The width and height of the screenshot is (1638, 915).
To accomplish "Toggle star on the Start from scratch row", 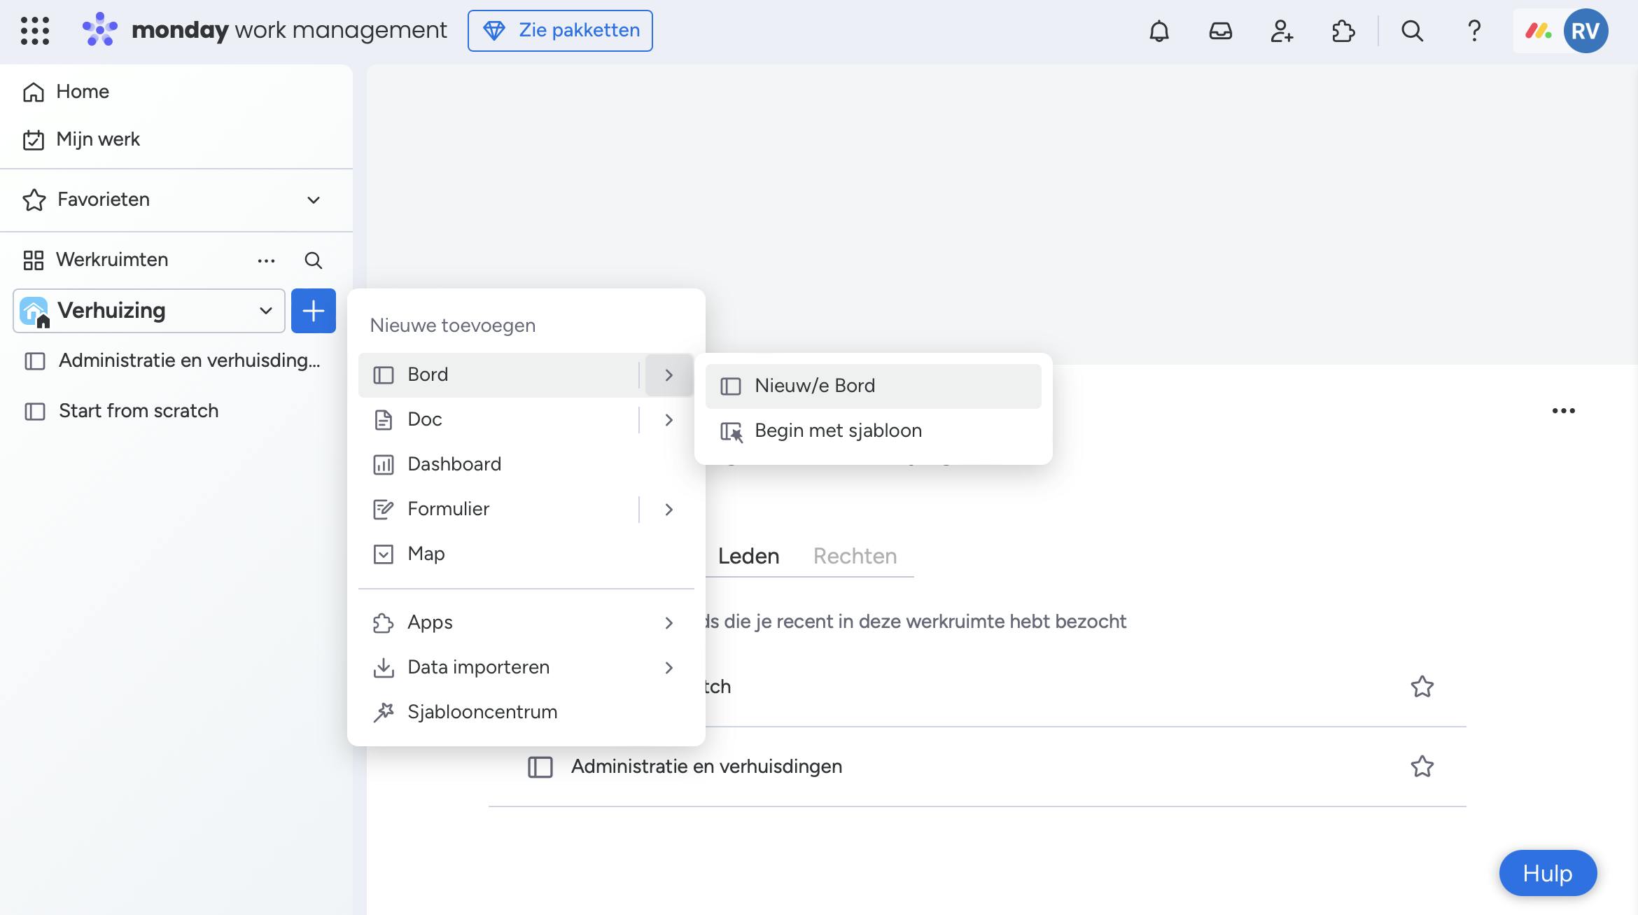I will click(1422, 687).
